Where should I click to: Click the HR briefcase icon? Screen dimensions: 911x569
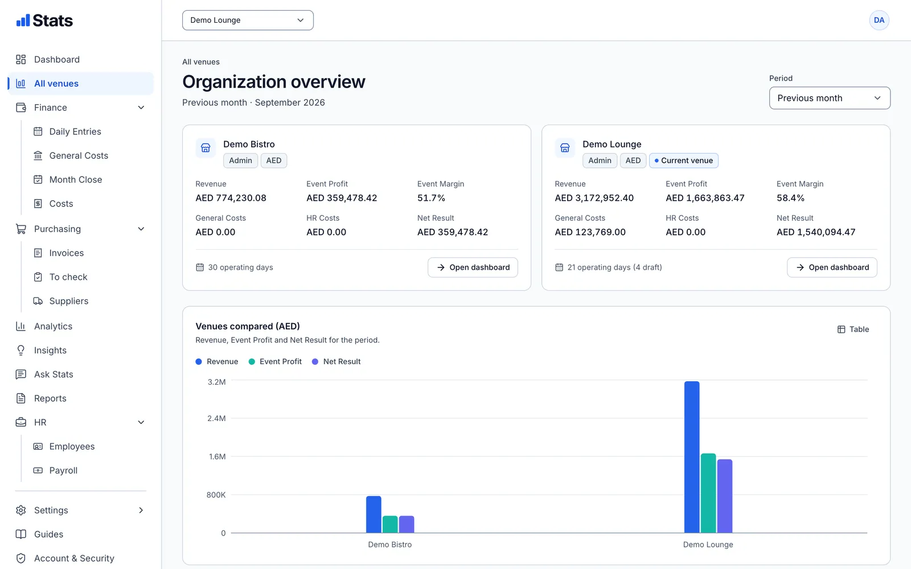21,422
